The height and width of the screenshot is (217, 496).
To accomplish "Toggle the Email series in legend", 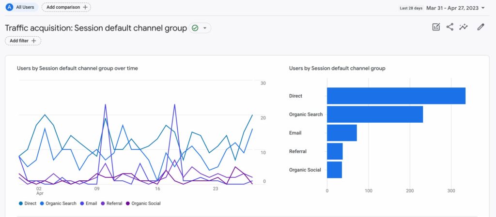I will [x=91, y=203].
